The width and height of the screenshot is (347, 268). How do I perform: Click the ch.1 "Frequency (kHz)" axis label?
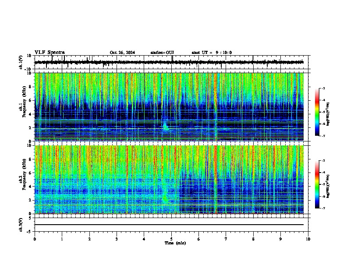[25, 102]
